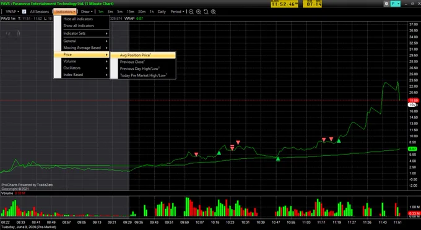Image resolution: width=421 pixels, height=230 pixels.
Task: Click the red sell marker near 10:07
Action: (196, 155)
